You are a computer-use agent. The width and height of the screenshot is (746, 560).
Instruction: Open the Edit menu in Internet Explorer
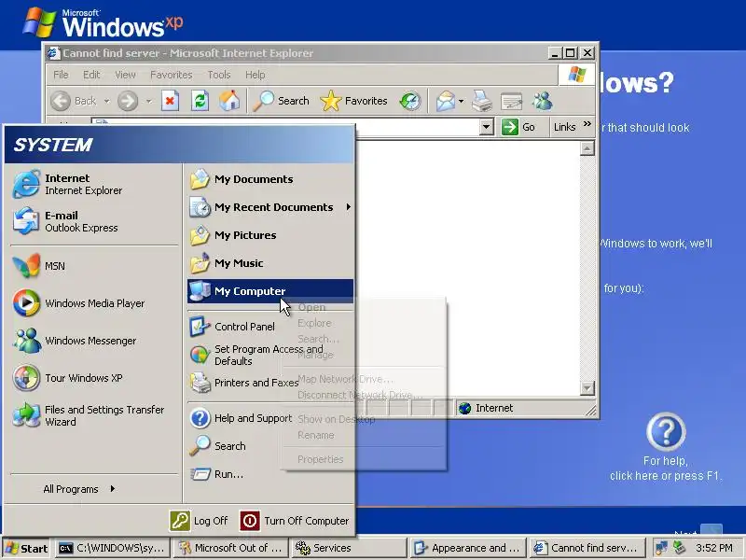tap(91, 75)
